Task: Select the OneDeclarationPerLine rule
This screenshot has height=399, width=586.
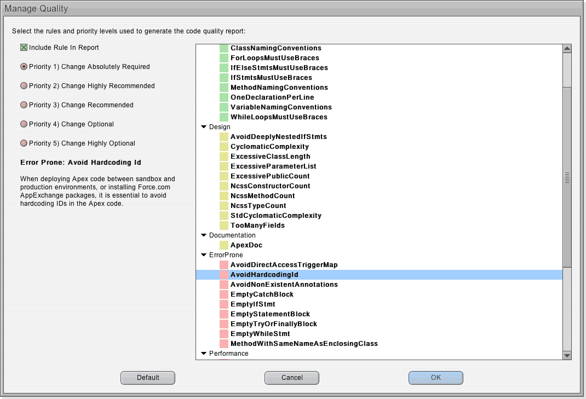Action: (x=272, y=97)
